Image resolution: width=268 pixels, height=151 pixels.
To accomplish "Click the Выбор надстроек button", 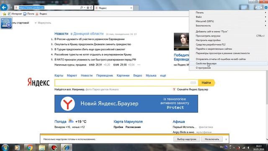I will tap(187, 139).
